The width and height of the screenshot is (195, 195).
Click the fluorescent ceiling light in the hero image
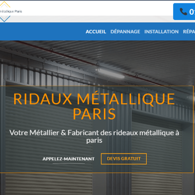(x=111, y=73)
